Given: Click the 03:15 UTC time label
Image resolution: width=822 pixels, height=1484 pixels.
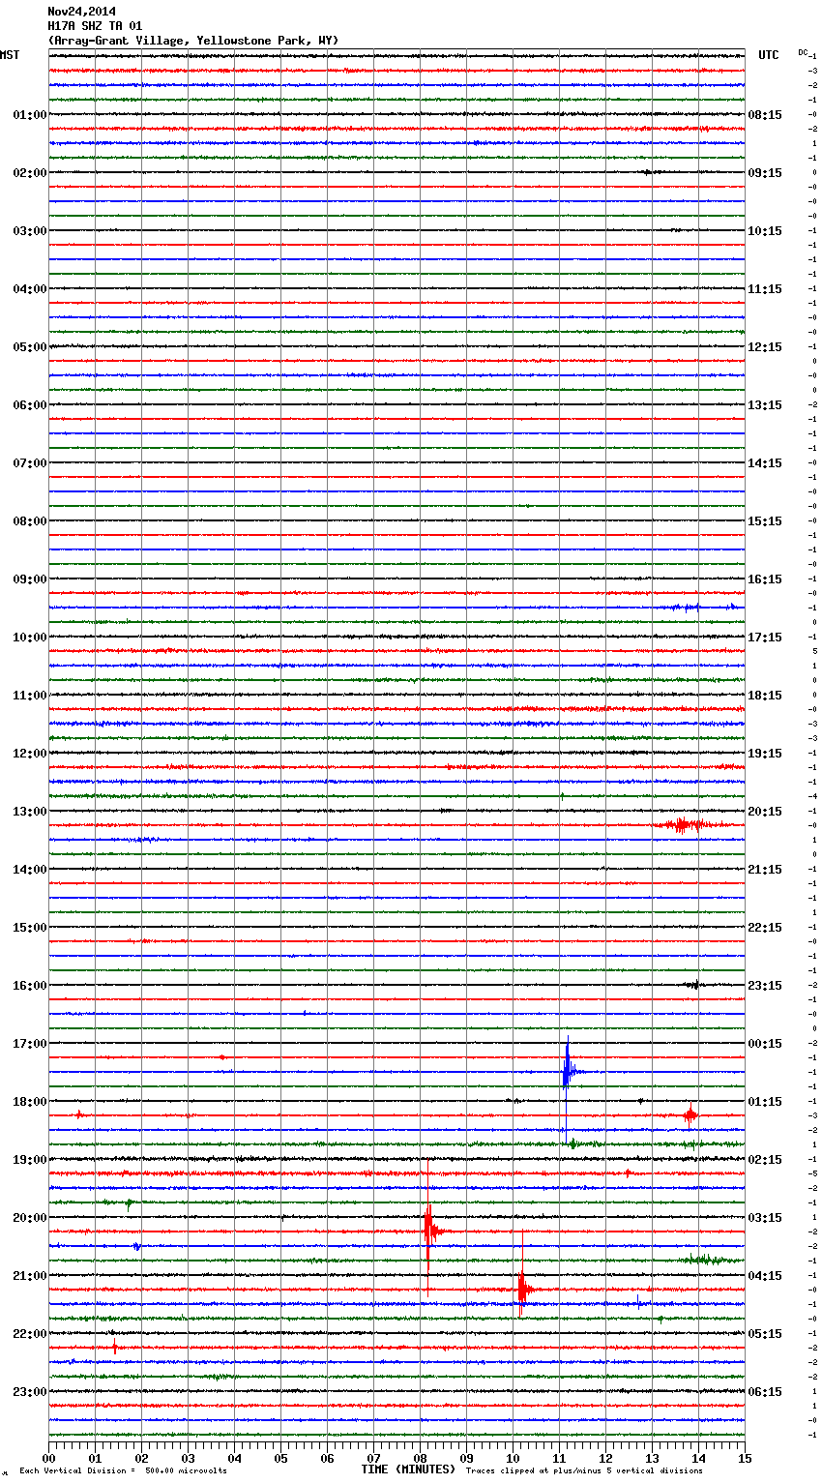Looking at the screenshot, I should [x=765, y=1218].
